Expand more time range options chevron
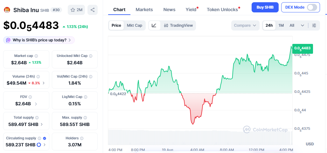 click(x=303, y=25)
